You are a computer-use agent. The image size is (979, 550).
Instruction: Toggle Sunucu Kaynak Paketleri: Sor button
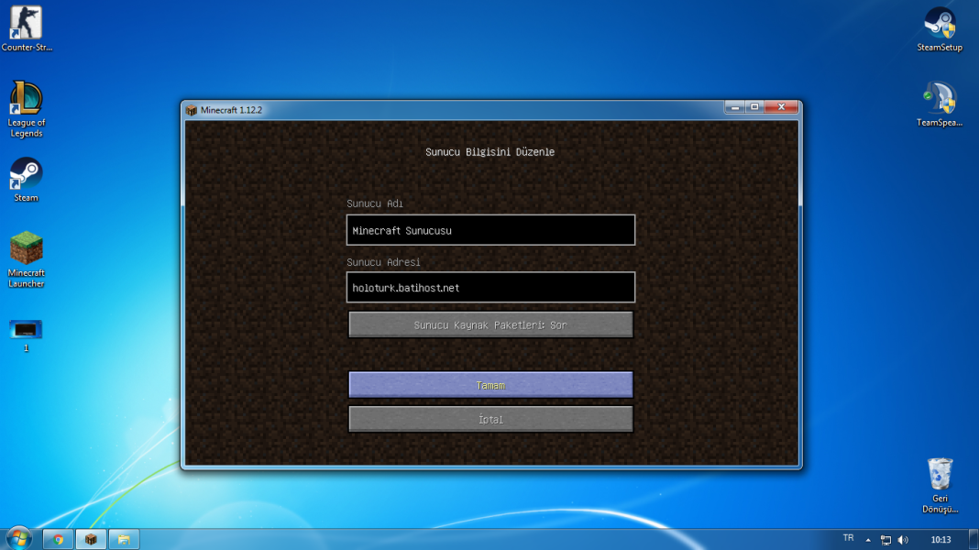coord(490,324)
